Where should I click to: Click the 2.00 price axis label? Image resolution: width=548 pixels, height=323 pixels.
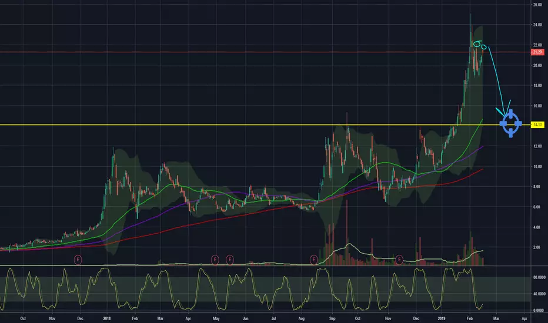pyautogui.click(x=537, y=248)
